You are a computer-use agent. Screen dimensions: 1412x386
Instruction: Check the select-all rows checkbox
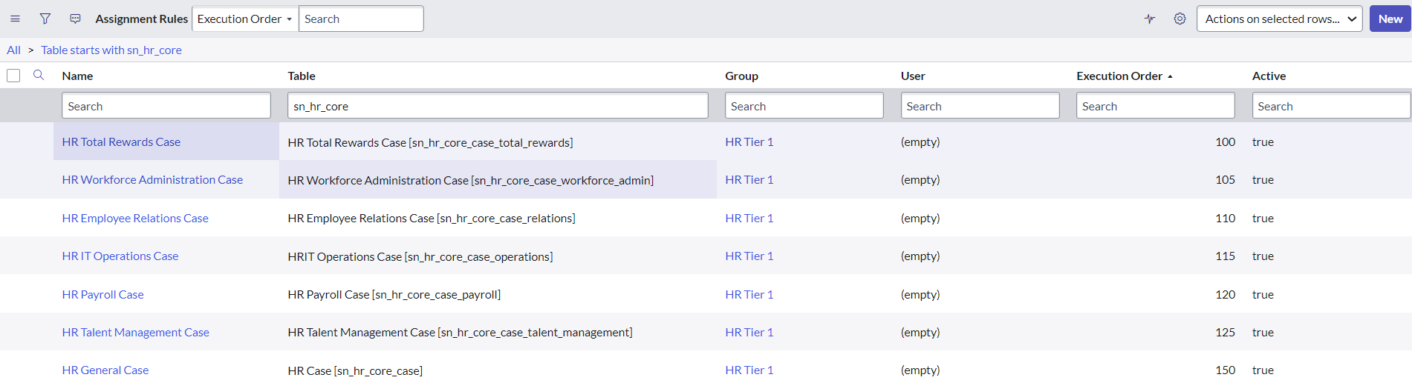coord(13,76)
